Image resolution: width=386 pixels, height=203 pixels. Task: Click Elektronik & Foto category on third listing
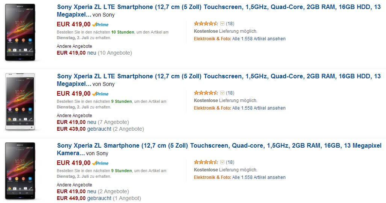(x=212, y=177)
